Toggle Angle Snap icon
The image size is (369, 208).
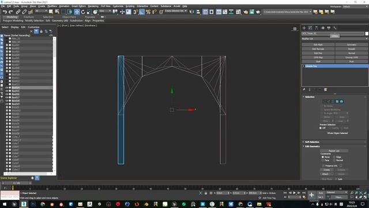142,12
